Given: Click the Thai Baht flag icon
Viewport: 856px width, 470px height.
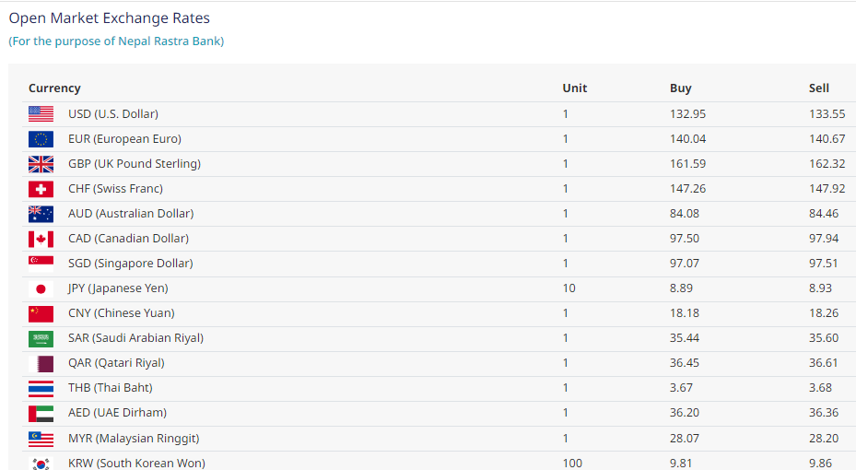Looking at the screenshot, I should [x=41, y=388].
